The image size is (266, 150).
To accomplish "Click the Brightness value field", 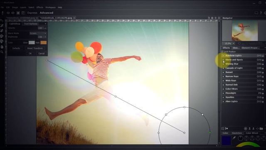I will pyautogui.click(x=41, y=37).
